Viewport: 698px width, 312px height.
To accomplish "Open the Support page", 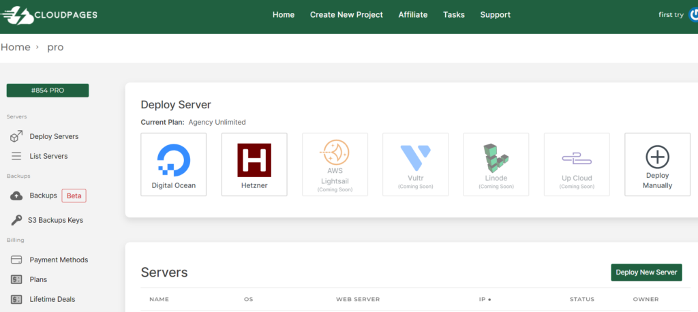I will click(495, 15).
